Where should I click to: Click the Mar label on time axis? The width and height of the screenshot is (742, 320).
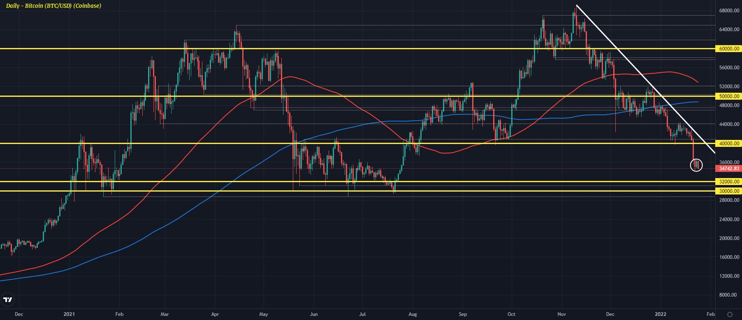point(165,314)
